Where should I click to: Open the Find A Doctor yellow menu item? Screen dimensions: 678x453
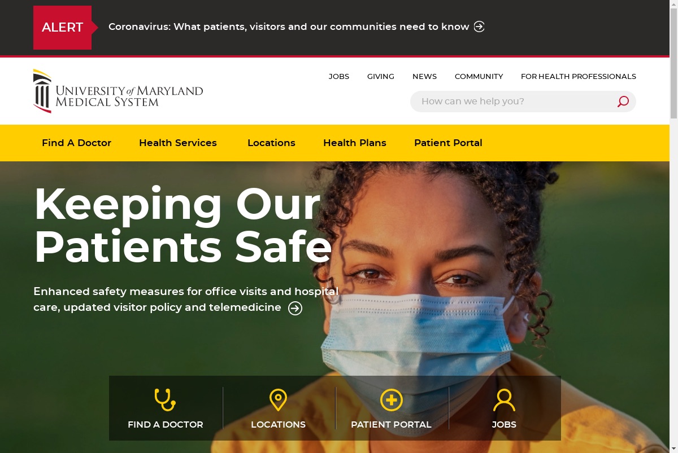76,143
